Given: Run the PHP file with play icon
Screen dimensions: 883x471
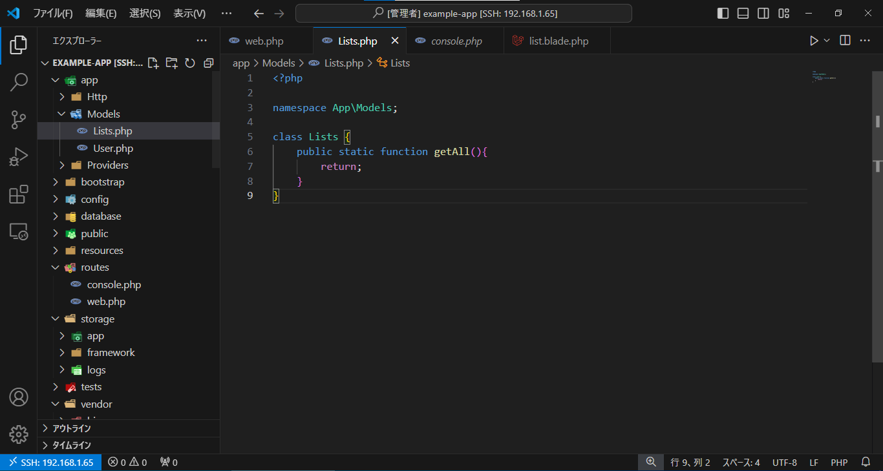Looking at the screenshot, I should (x=814, y=41).
